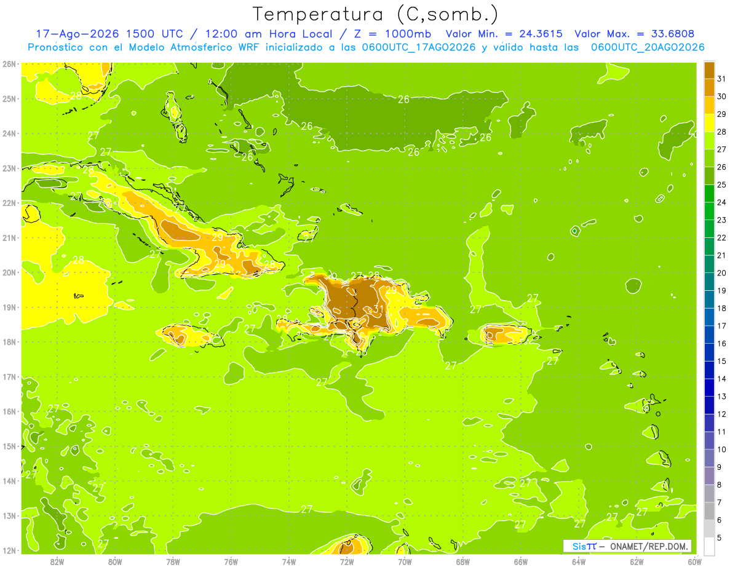The width and height of the screenshot is (738, 570).
Task: Click the longitude axis label "72W"
Action: (347, 561)
